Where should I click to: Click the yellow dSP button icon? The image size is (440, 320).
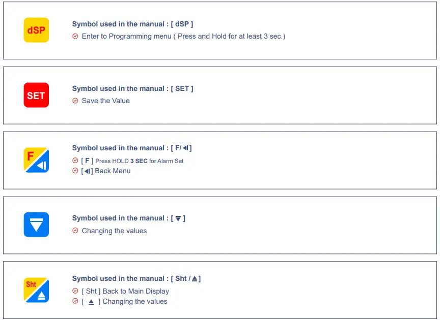(36, 30)
